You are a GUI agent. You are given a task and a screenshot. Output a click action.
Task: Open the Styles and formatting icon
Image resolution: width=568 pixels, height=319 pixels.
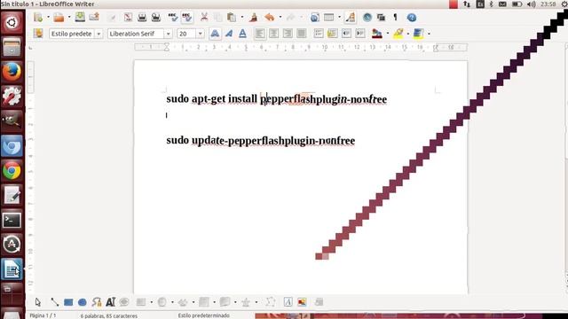(x=38, y=34)
